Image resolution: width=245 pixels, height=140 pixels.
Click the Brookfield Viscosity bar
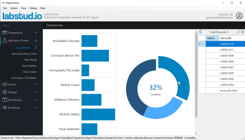pyautogui.click(x=89, y=41)
